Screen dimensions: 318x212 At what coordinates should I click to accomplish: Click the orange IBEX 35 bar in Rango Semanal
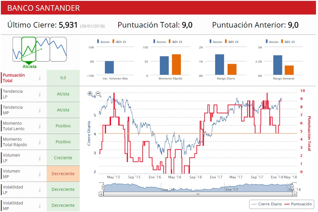[x=289, y=70]
